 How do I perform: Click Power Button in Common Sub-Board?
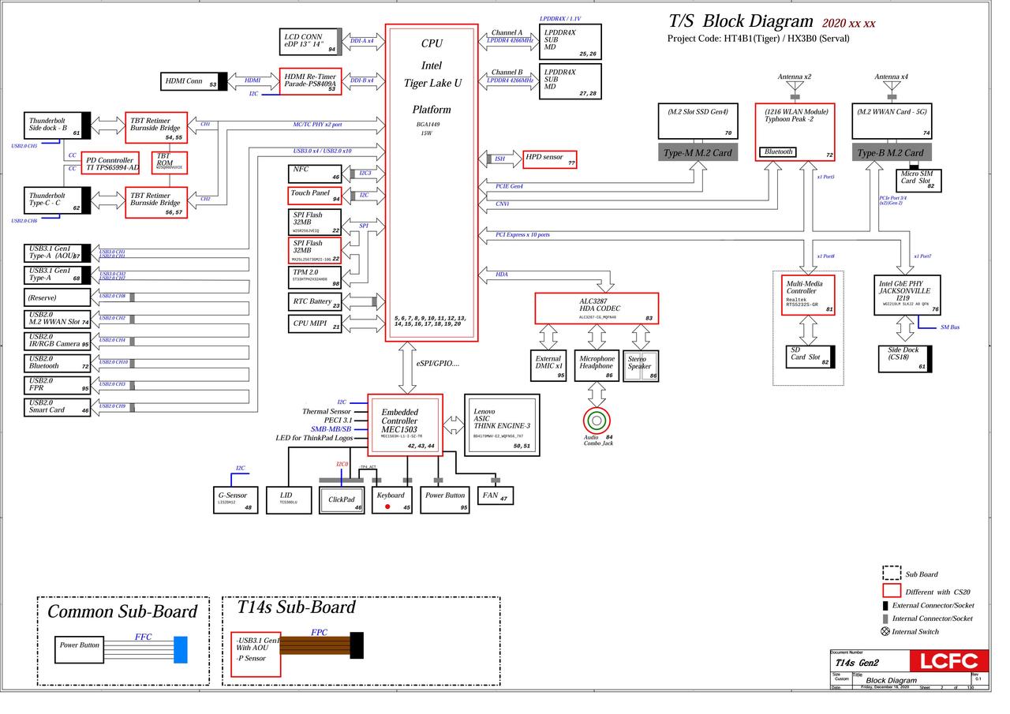(79, 649)
